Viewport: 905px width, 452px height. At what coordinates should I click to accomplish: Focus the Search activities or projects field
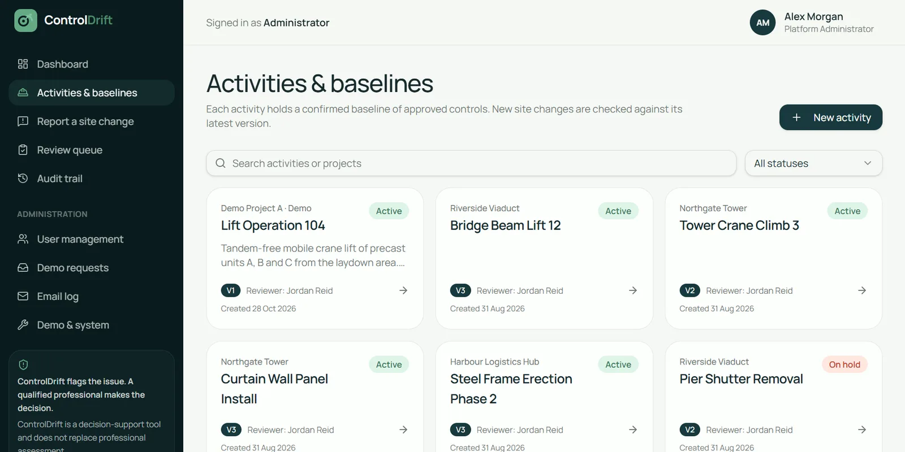click(471, 163)
